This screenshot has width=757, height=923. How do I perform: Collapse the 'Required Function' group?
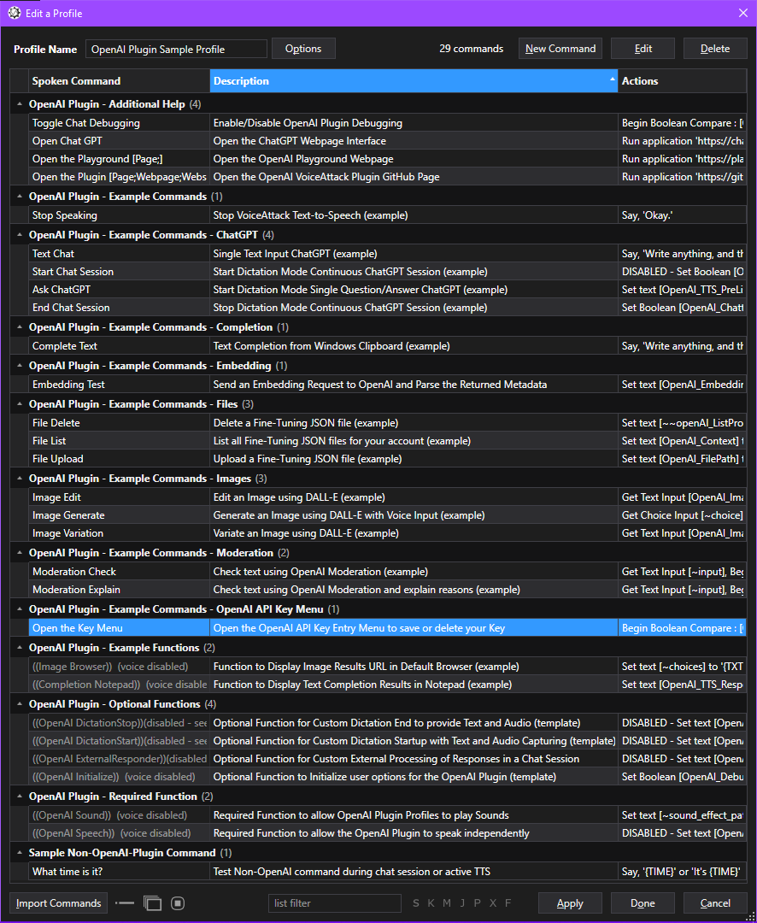pos(19,796)
